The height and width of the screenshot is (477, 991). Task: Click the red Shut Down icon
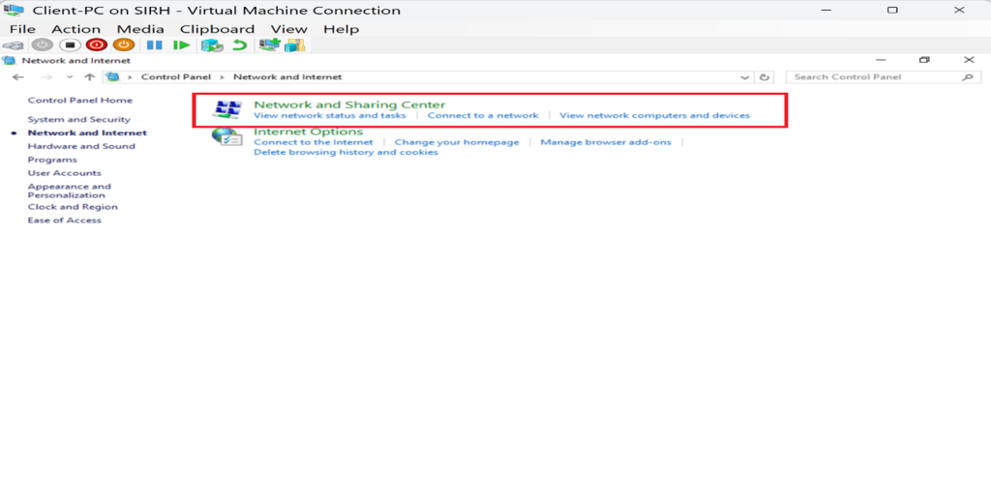coord(96,45)
